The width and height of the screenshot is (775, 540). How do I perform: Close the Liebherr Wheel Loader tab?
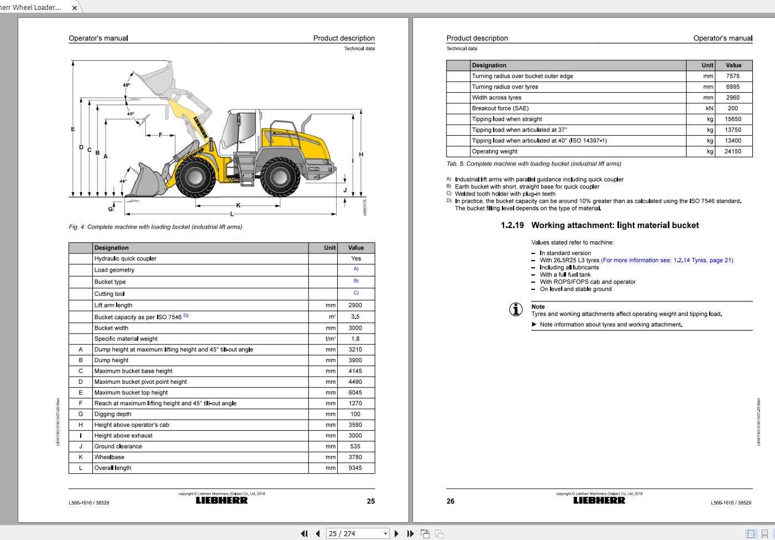[75, 8]
